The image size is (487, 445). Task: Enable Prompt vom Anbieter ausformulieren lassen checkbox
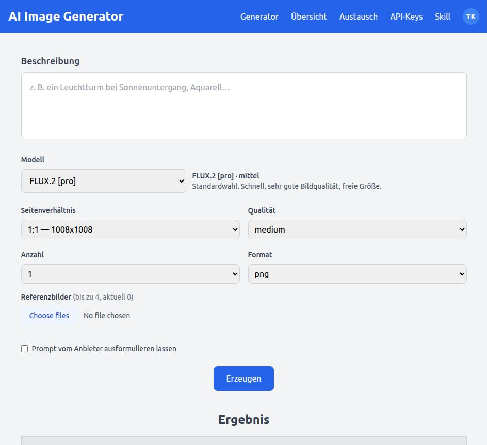25,349
